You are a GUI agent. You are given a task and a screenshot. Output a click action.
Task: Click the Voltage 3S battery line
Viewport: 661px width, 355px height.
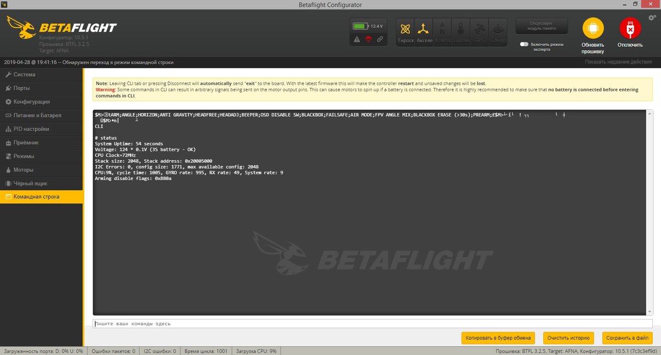click(145, 149)
